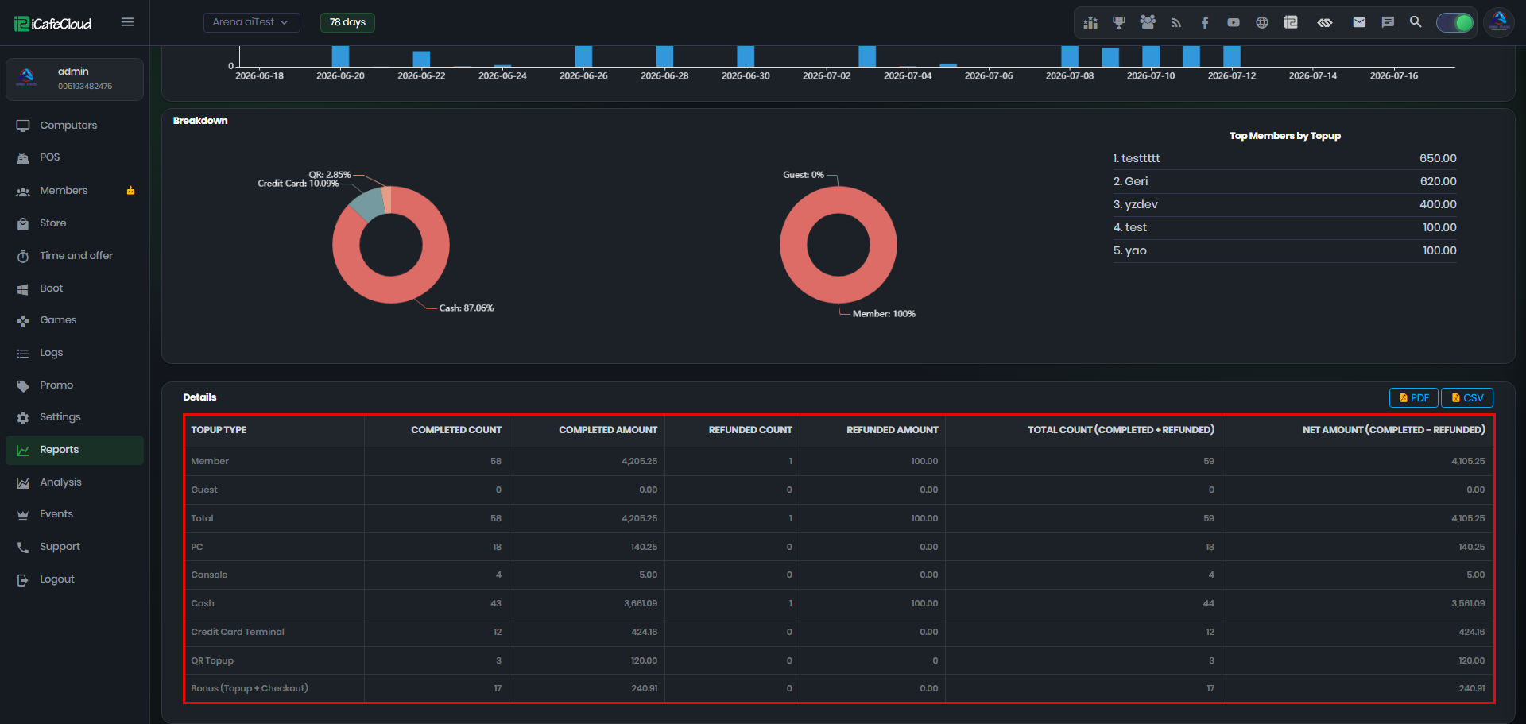Screen dimensions: 1526x724
Task: Open the Facebook icon link
Action: pyautogui.click(x=1205, y=22)
